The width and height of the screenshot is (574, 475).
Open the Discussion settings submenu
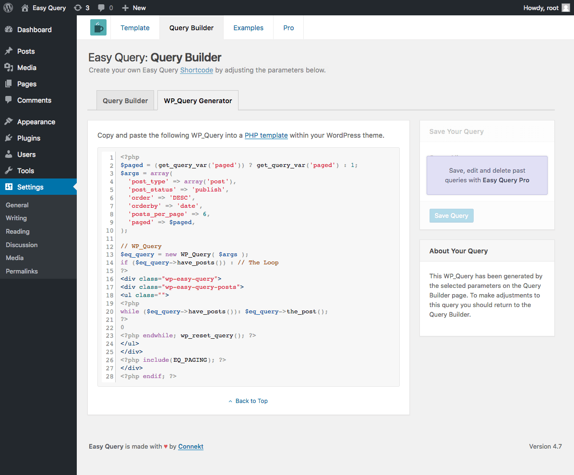pyautogui.click(x=22, y=245)
